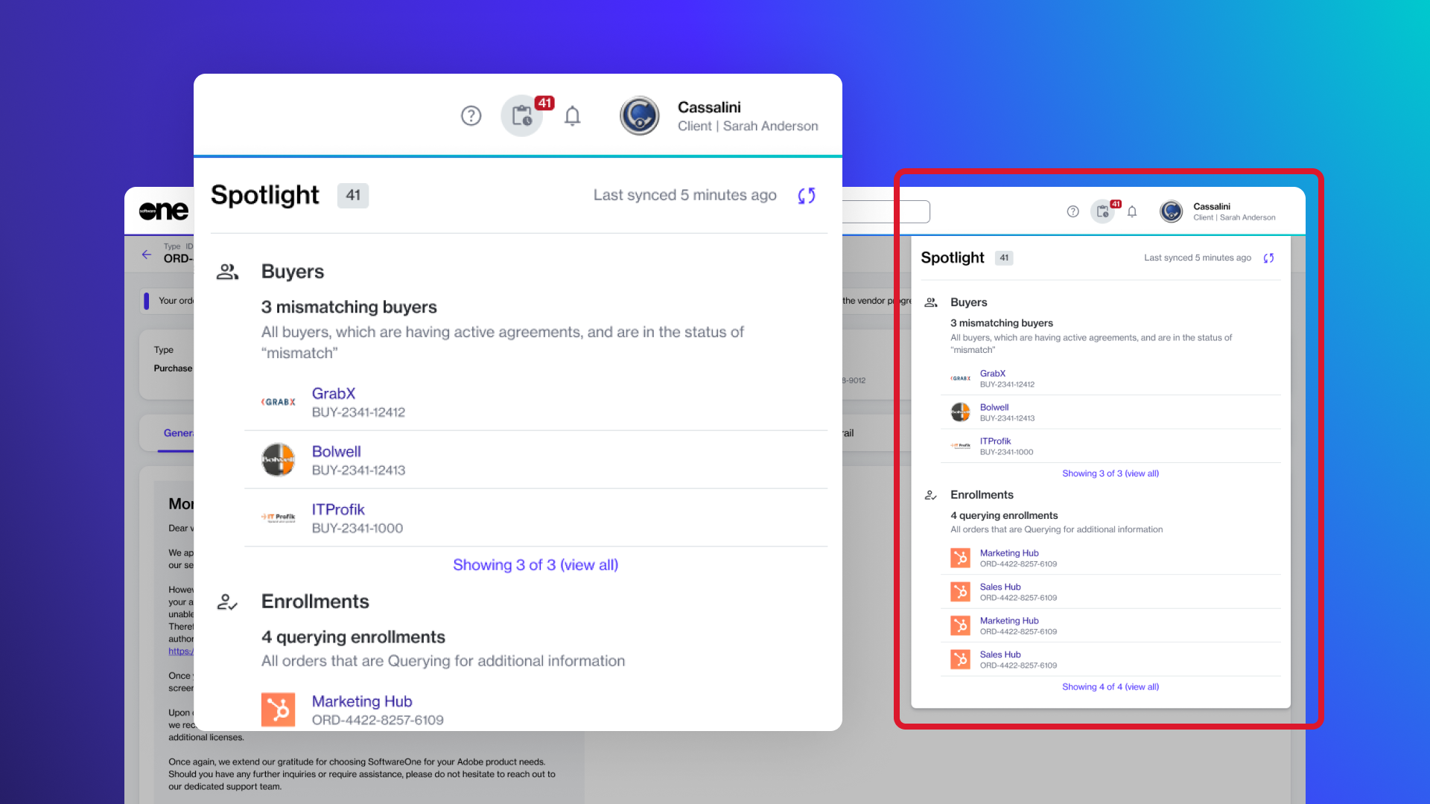
Task: Click Showing 4 of 4 view all link
Action: click(x=1110, y=687)
